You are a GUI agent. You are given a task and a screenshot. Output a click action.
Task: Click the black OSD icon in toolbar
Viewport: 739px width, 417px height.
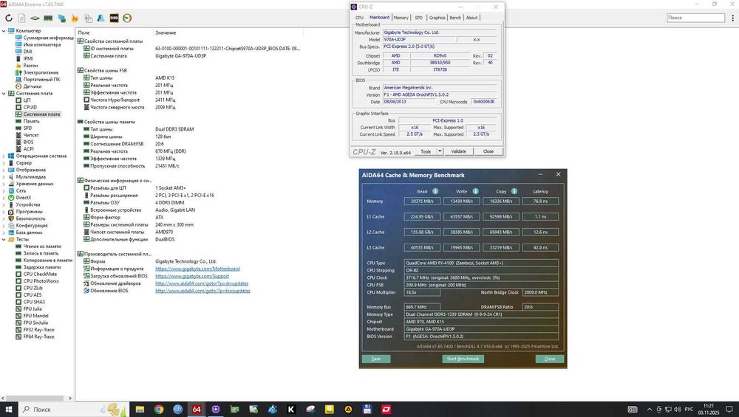pos(114,18)
